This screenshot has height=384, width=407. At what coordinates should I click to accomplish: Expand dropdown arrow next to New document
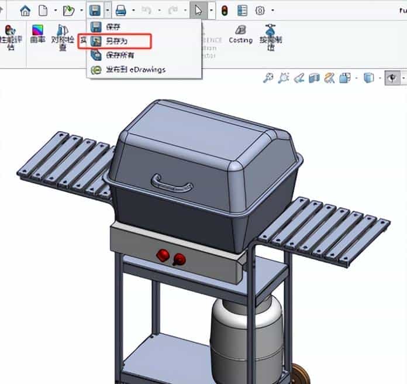[x=56, y=11]
